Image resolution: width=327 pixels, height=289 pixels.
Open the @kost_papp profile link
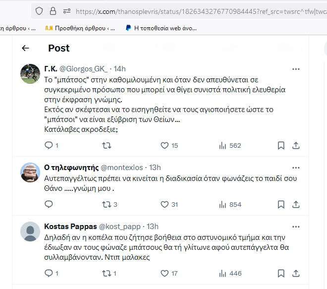pyautogui.click(x=120, y=227)
